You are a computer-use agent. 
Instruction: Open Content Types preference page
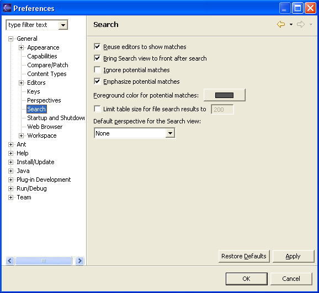[47, 74]
